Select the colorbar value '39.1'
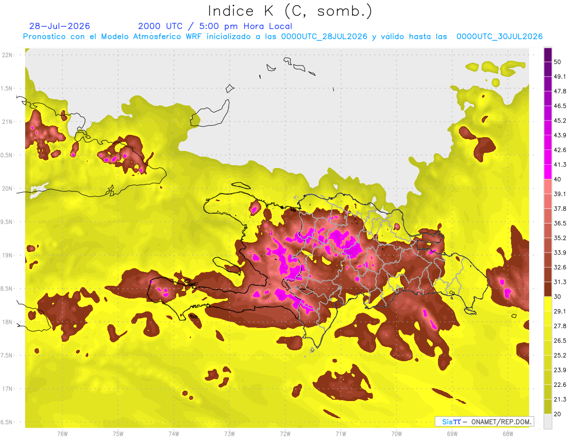 (x=560, y=194)
